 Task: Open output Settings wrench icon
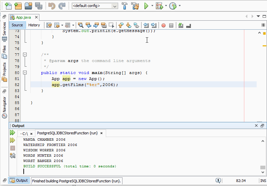tap(13, 155)
